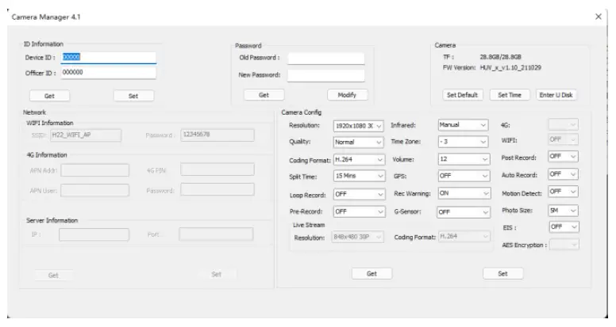
Task: Open the Time Zone dropdown
Action: coord(464,142)
